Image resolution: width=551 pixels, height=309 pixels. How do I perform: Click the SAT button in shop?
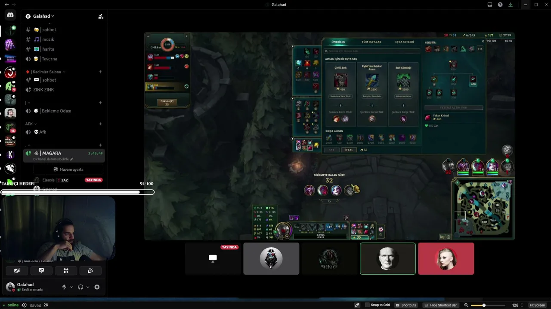[x=331, y=150]
